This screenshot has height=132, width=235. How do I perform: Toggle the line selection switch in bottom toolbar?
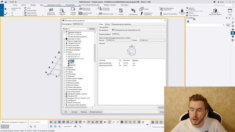[x=72, y=122]
